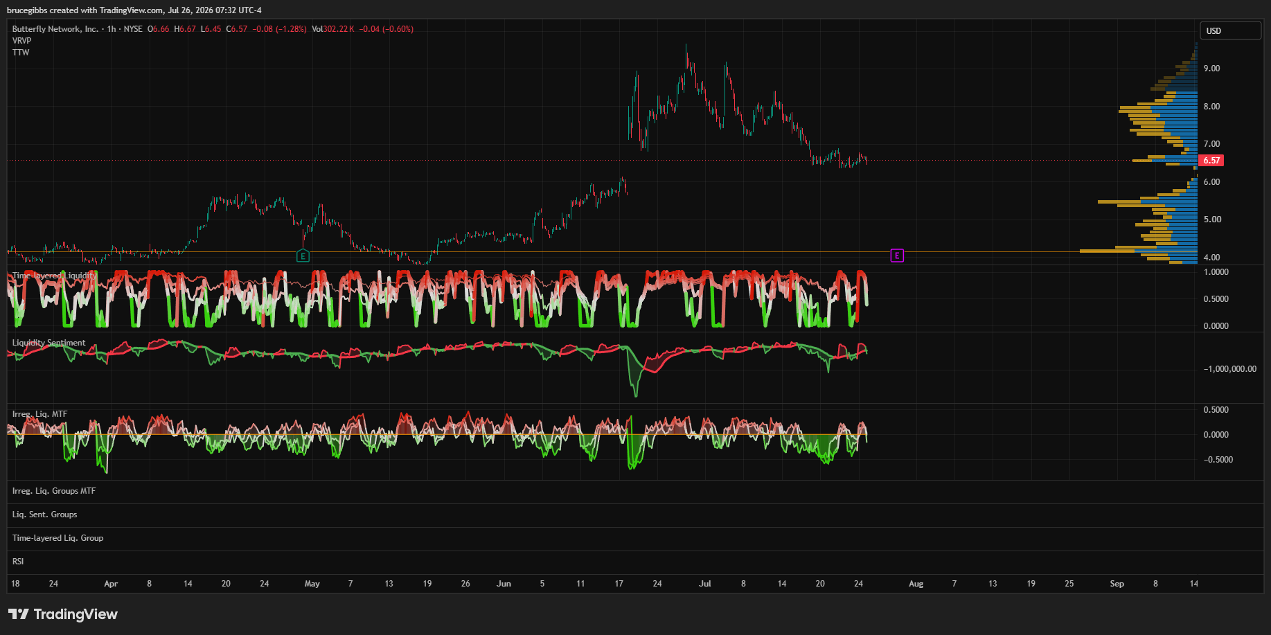Screen dimensions: 1271x635
Task: Click the TradingView logo
Action: click(x=63, y=614)
